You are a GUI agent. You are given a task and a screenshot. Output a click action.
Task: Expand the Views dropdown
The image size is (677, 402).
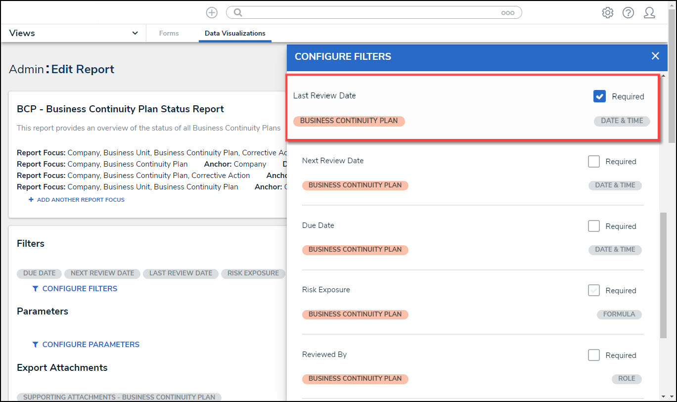pos(135,33)
